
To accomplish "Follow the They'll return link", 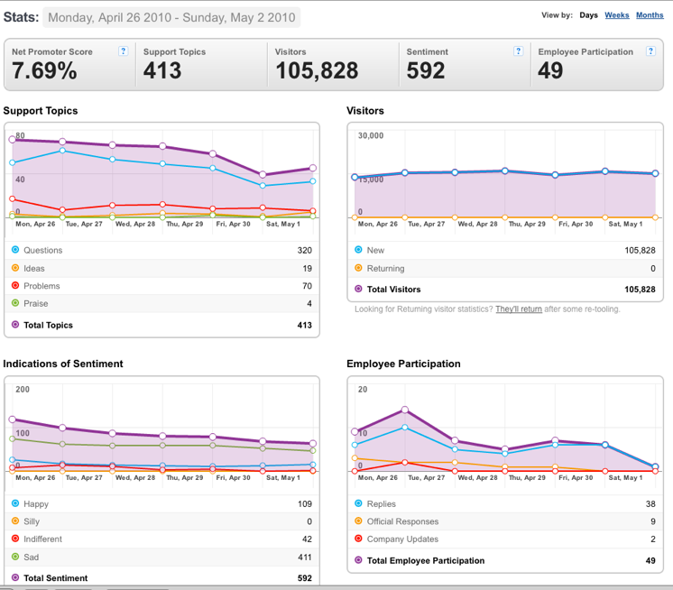I will [519, 309].
